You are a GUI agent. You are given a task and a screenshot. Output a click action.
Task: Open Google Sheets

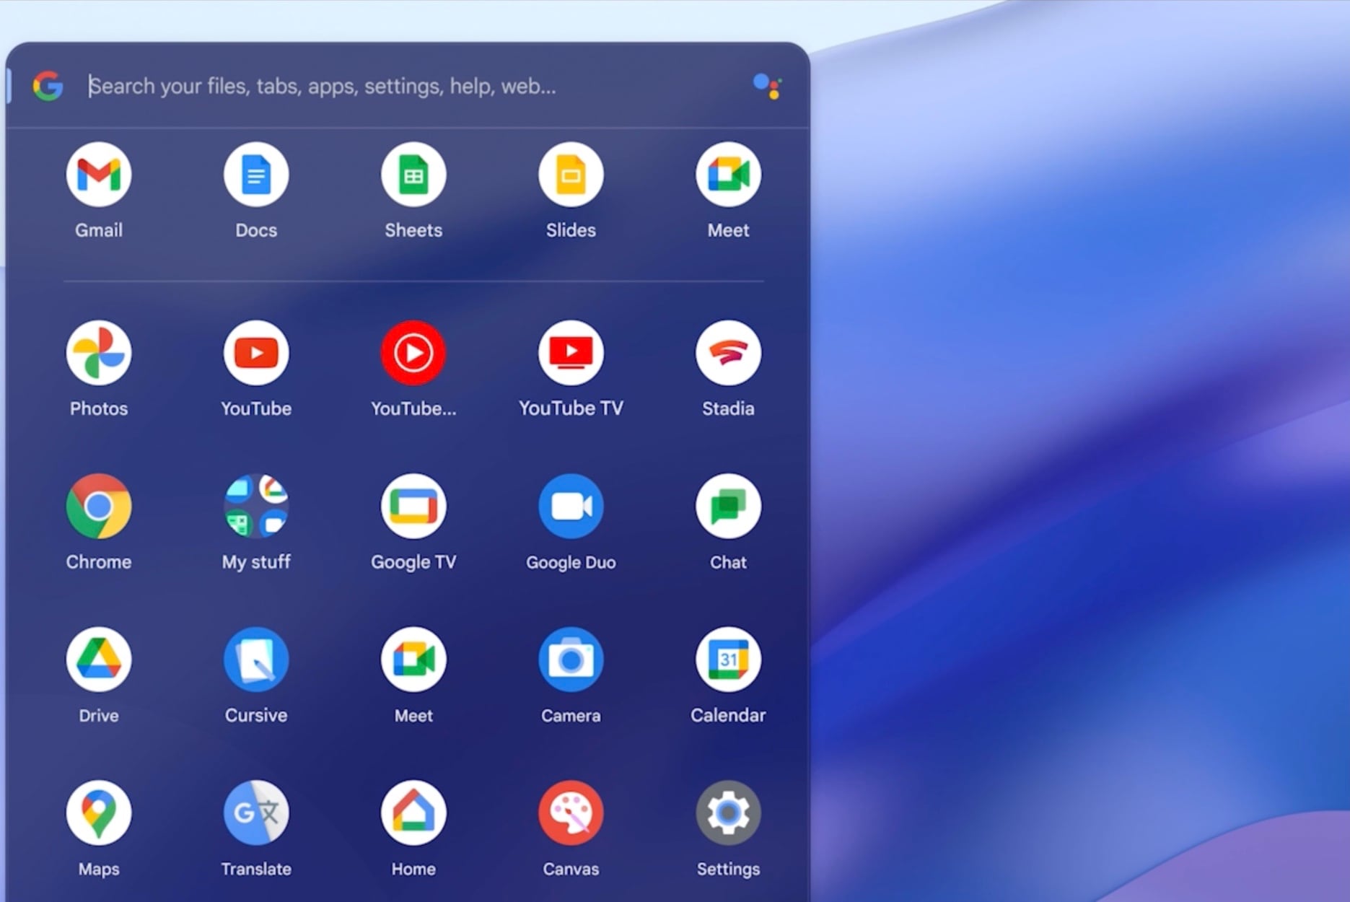pyautogui.click(x=413, y=175)
